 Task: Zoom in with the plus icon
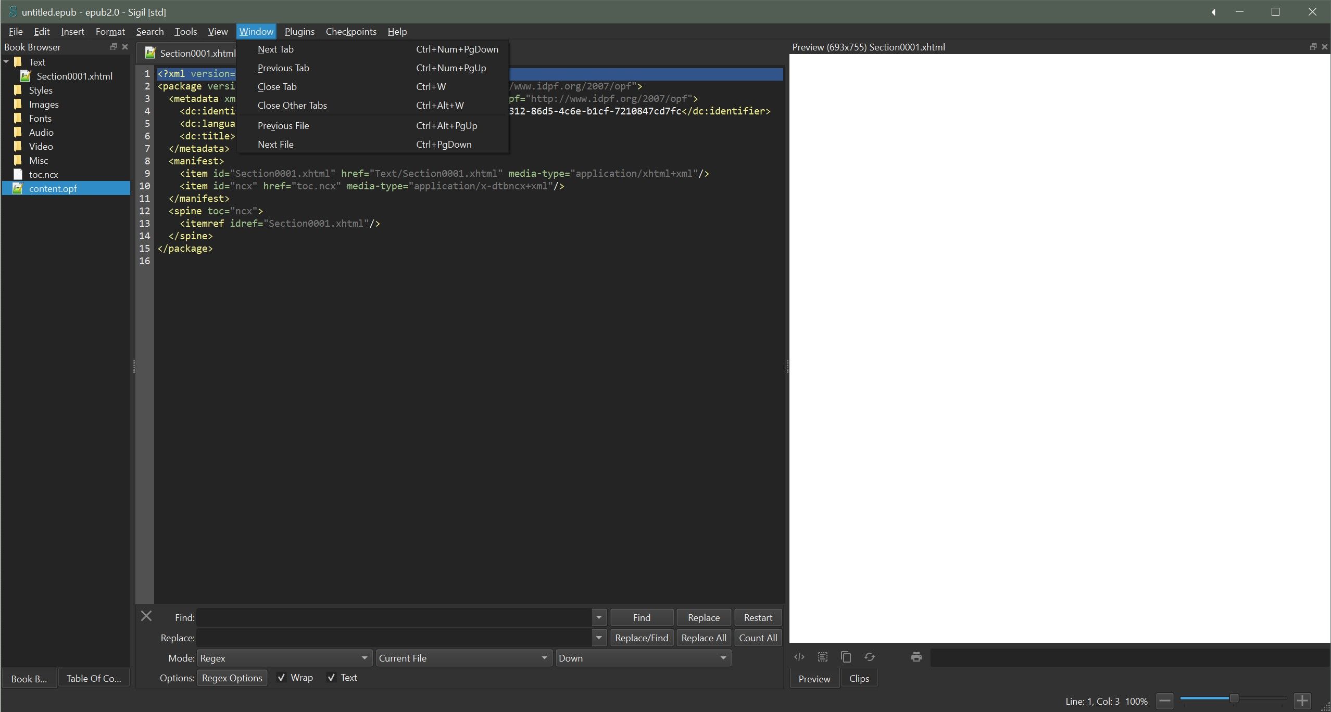(x=1302, y=701)
